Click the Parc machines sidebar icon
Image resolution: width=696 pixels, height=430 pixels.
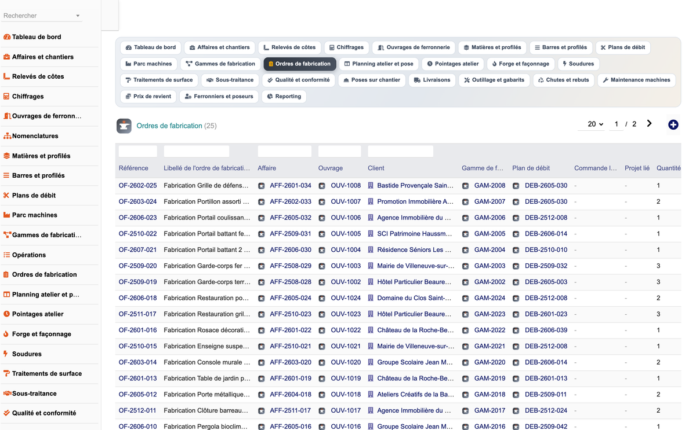[x=7, y=215]
